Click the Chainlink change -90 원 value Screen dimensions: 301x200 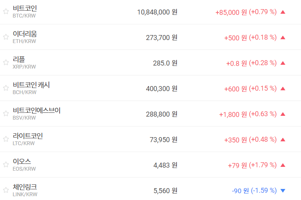point(240,190)
